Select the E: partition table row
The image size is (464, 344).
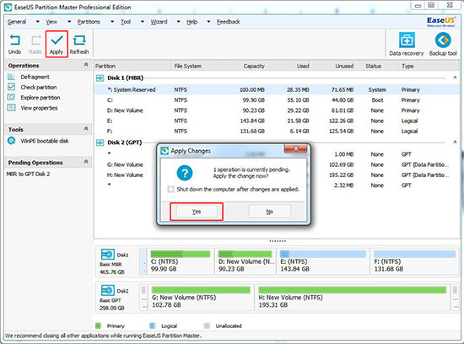(x=277, y=121)
